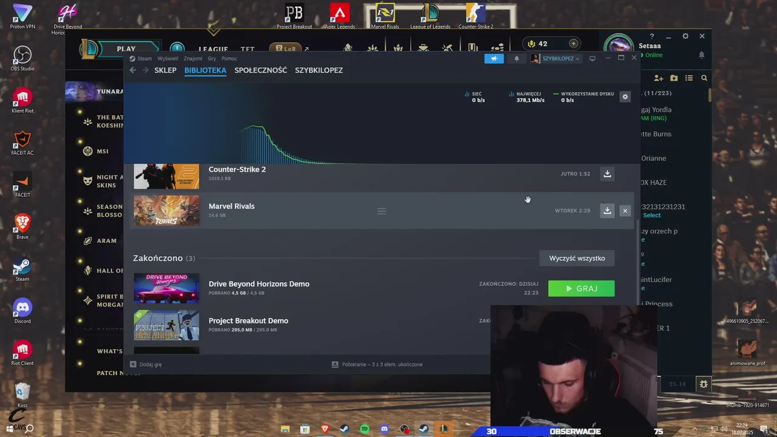Open YUNARA entry in League sidebar
The width and height of the screenshot is (777, 437).
95,92
